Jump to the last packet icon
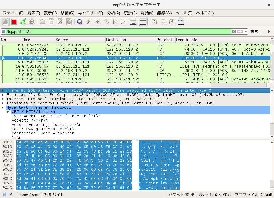 [x=123, y=22]
